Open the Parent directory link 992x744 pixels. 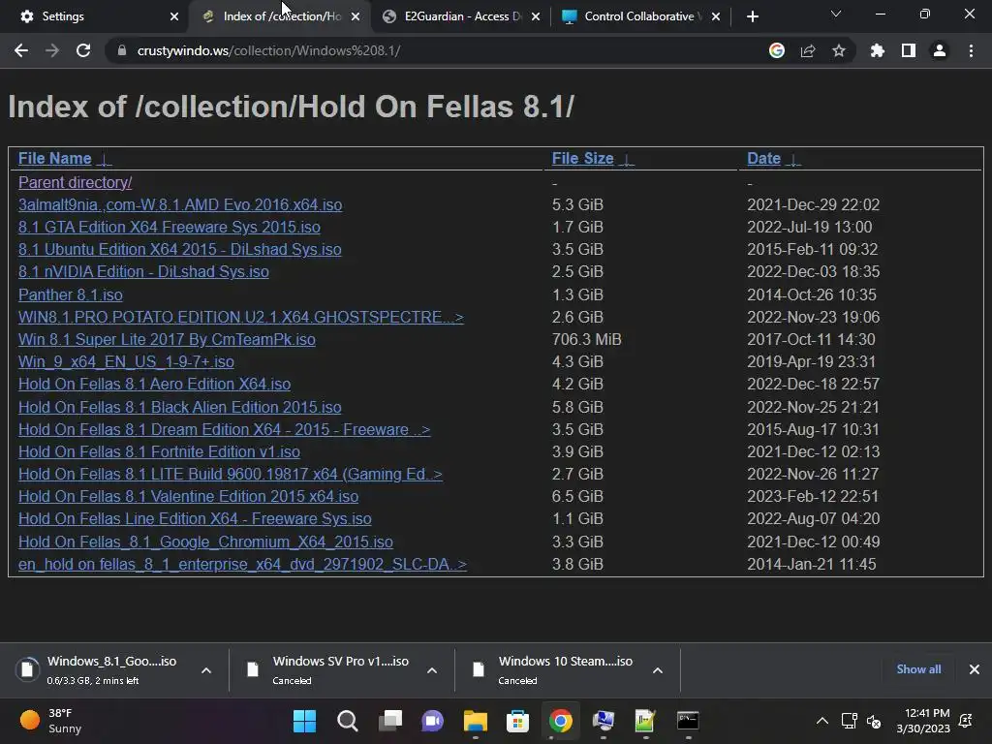(x=76, y=182)
